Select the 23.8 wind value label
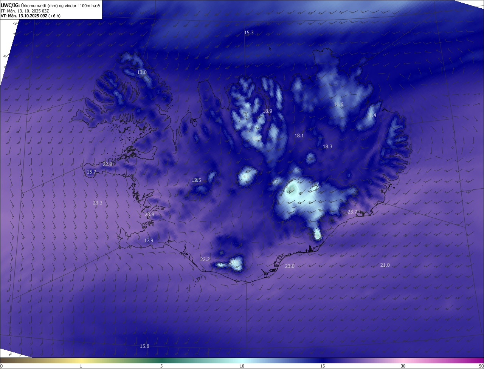 [149, 215]
